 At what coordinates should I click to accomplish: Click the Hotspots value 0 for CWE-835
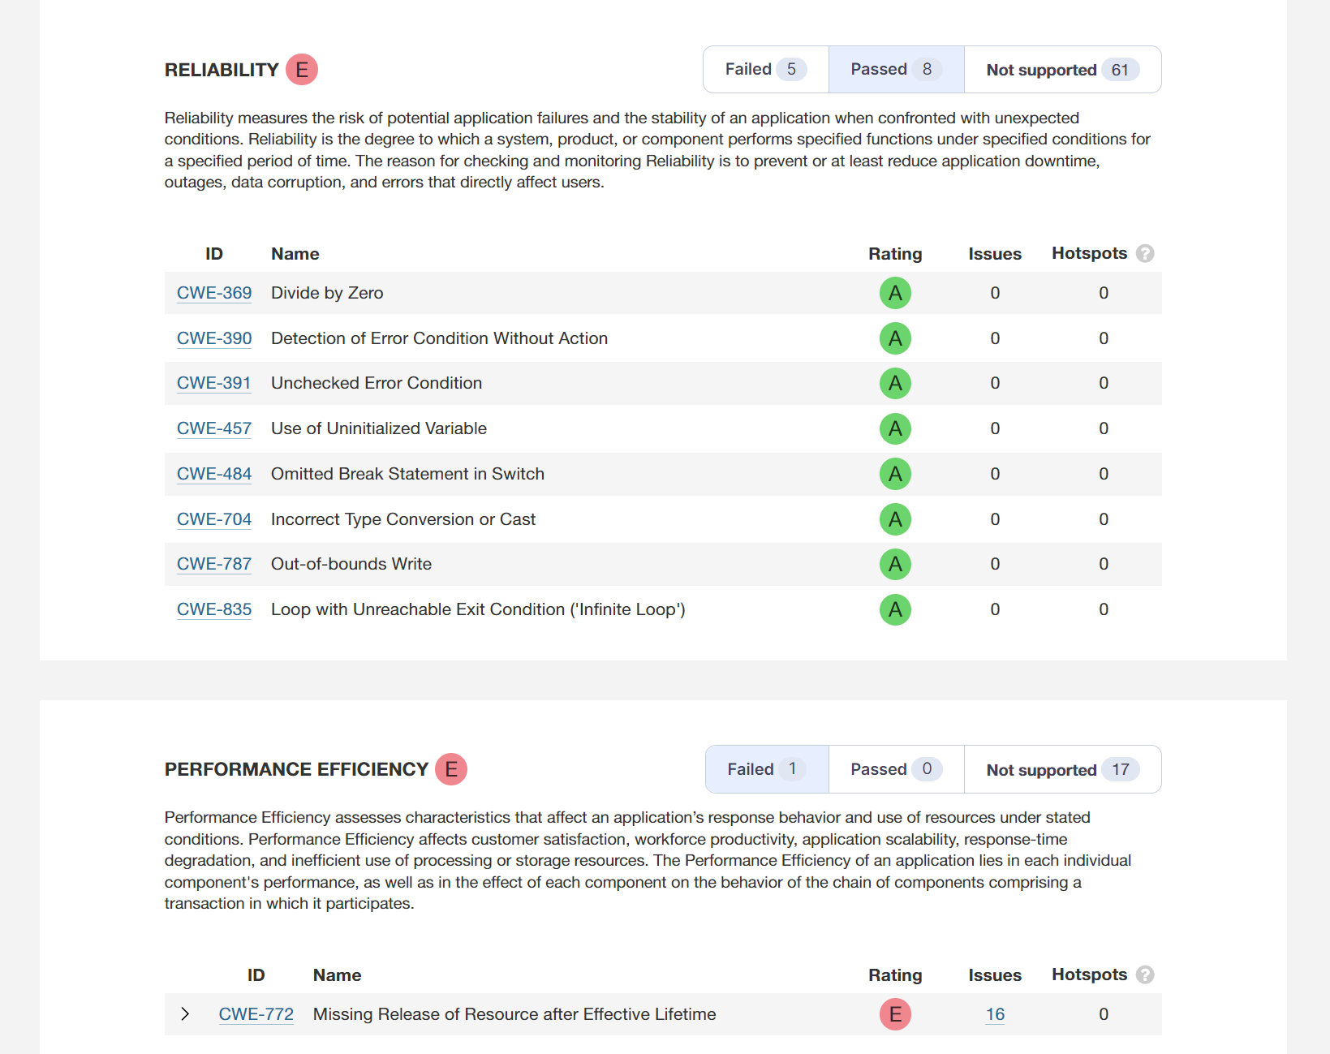pos(1104,609)
